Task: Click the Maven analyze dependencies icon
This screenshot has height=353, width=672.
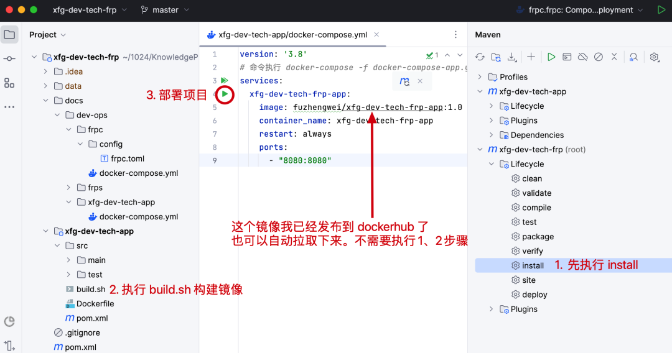Action: [x=633, y=57]
